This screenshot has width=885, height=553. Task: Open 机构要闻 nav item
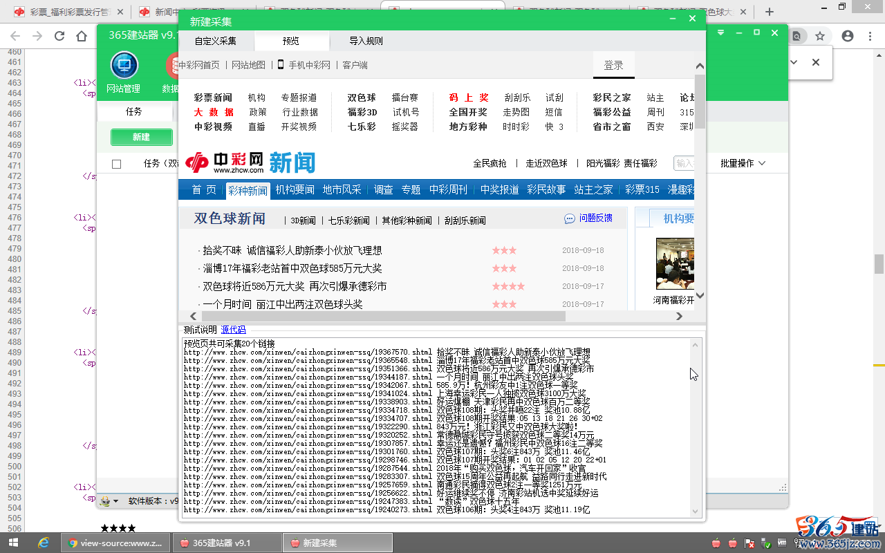click(295, 189)
